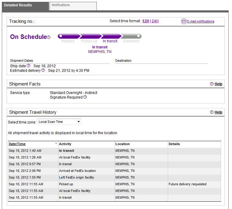Click the help icon beside Signature Required
The width and height of the screenshot is (232, 209).
(x=85, y=97)
